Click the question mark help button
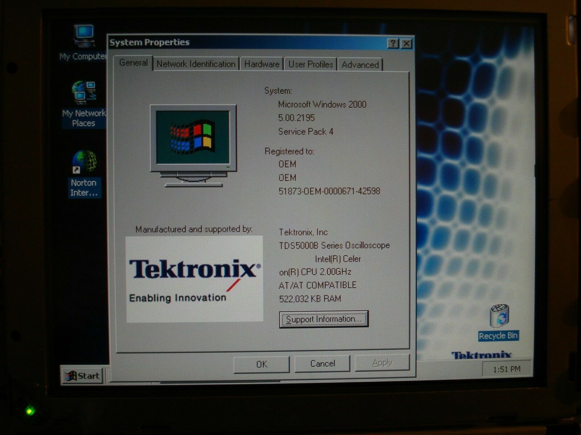This screenshot has height=435, width=581. point(393,43)
